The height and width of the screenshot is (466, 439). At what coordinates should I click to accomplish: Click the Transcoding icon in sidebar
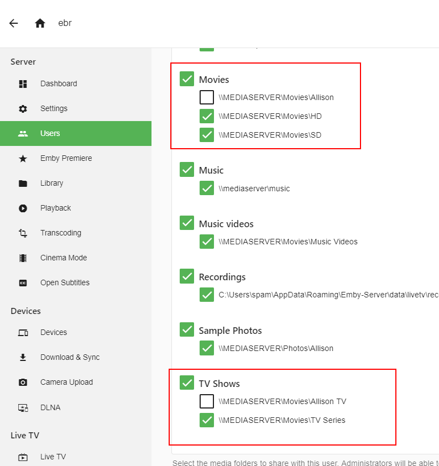click(x=23, y=233)
